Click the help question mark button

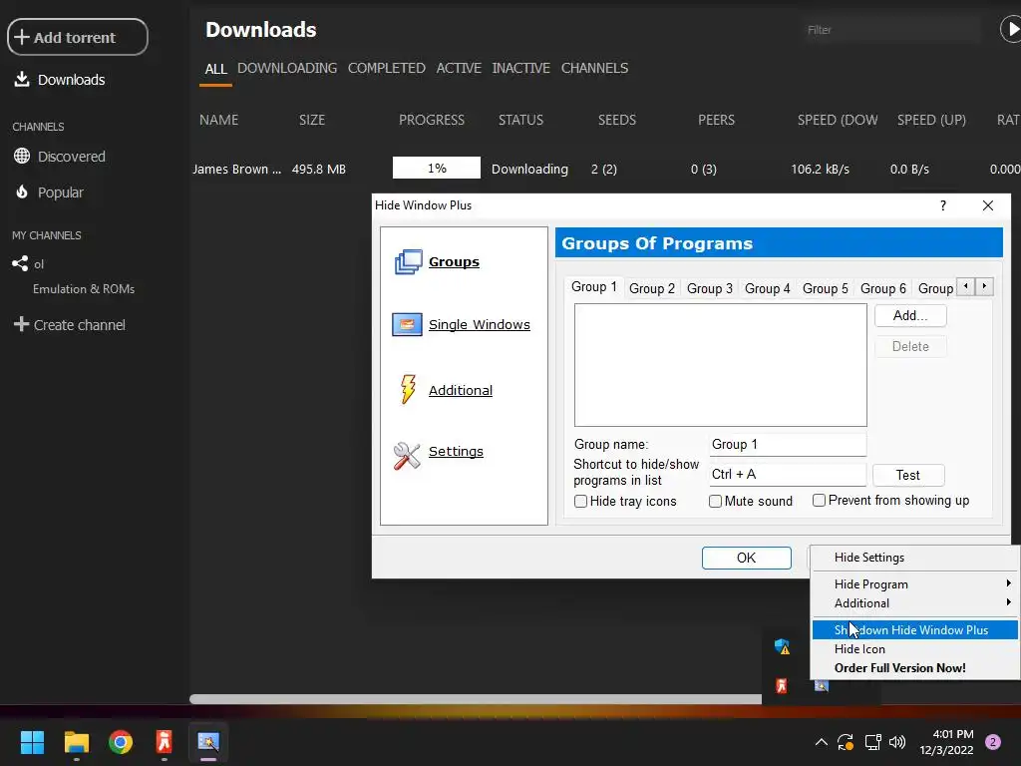click(943, 205)
